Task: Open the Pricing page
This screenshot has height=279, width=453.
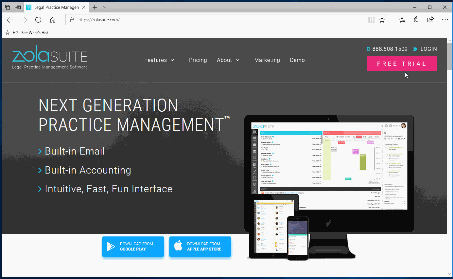Action: (x=198, y=60)
